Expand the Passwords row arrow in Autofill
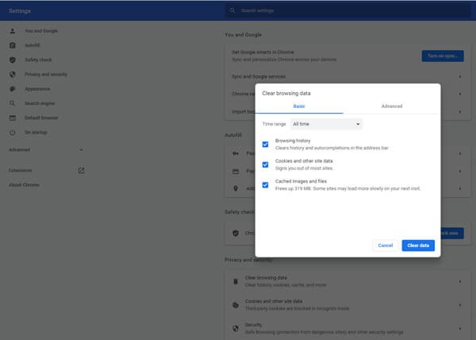Image resolution: width=476 pixels, height=340 pixels. pos(460,154)
